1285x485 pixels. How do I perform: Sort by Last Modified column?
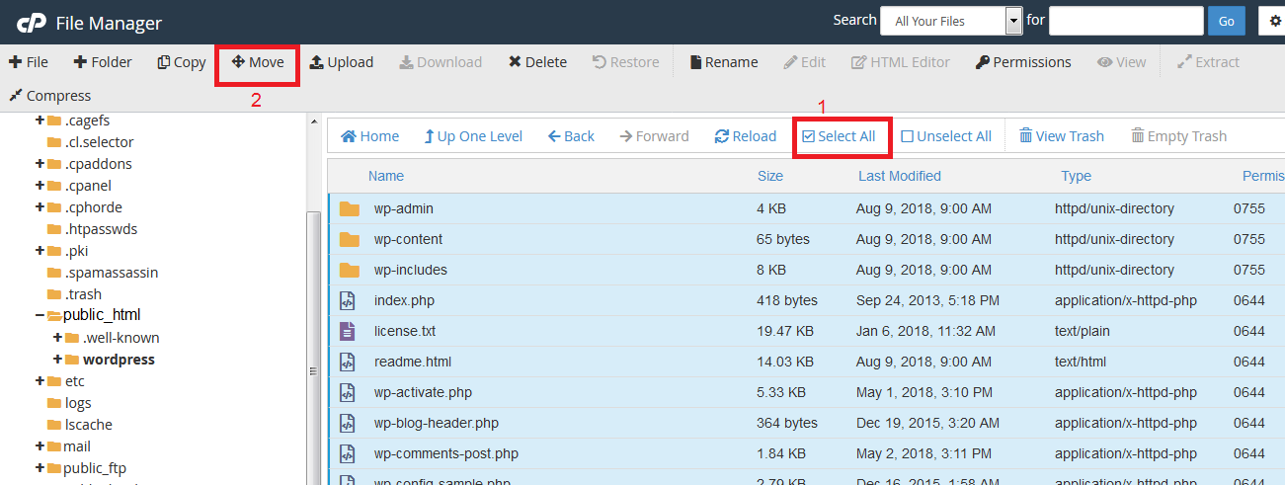900,176
